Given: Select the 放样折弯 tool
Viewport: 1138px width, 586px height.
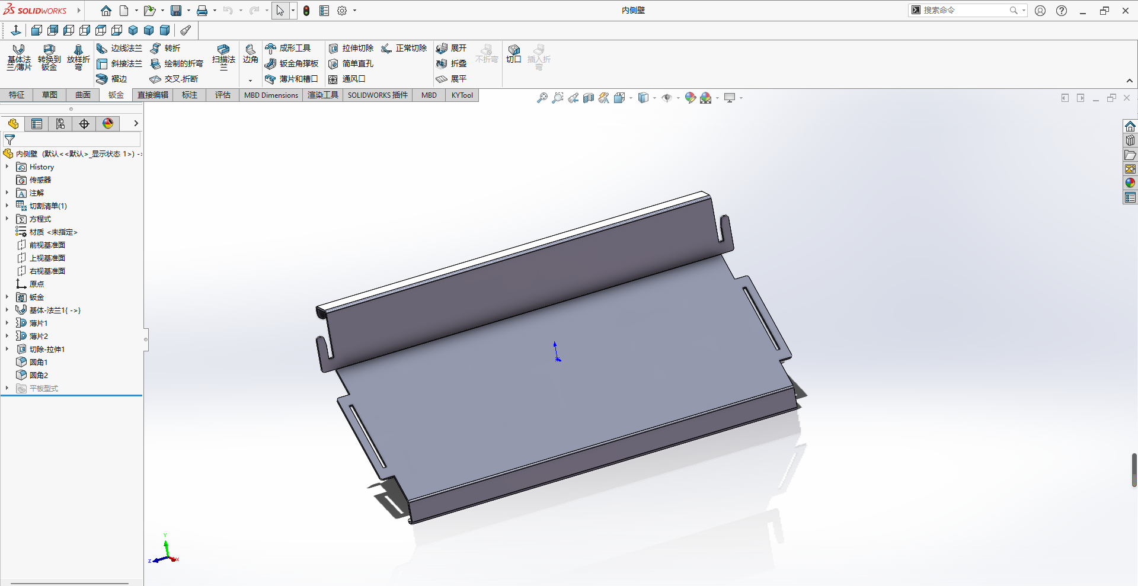Looking at the screenshot, I should coord(78,57).
